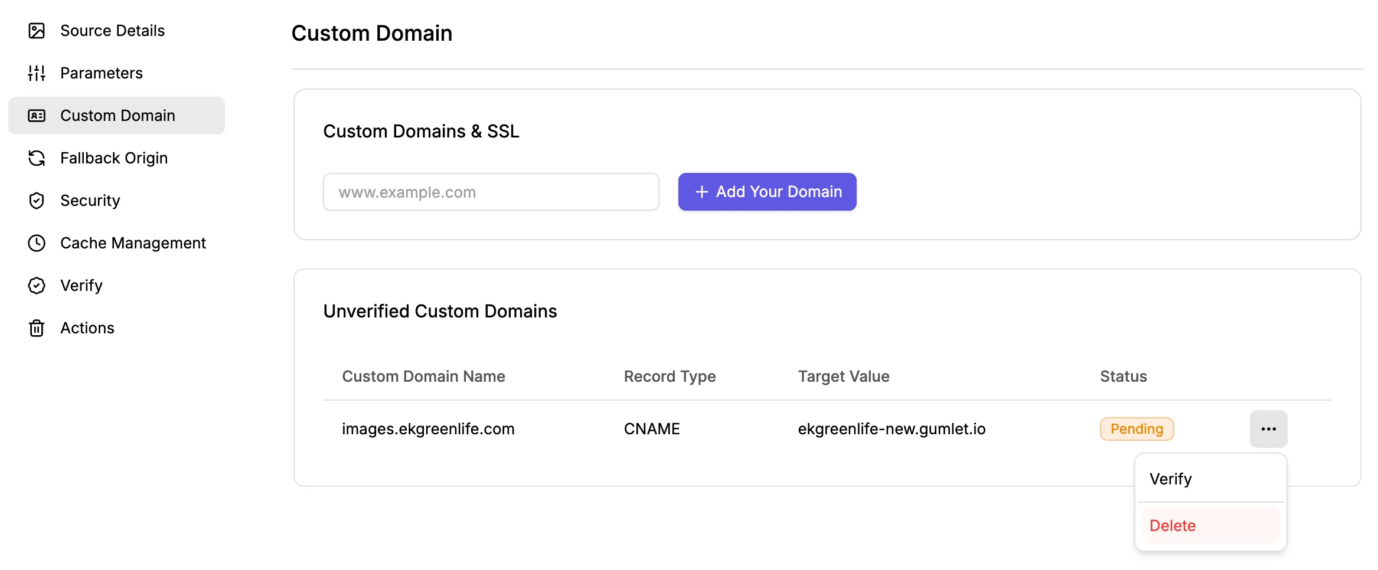Image resolution: width=1378 pixels, height=570 pixels.
Task: Click the Source Details image icon
Action: tap(37, 31)
